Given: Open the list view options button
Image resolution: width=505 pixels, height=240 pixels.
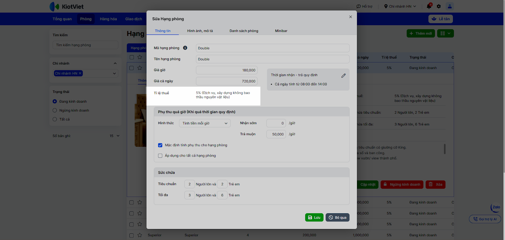Looking at the screenshot, I should point(445,33).
